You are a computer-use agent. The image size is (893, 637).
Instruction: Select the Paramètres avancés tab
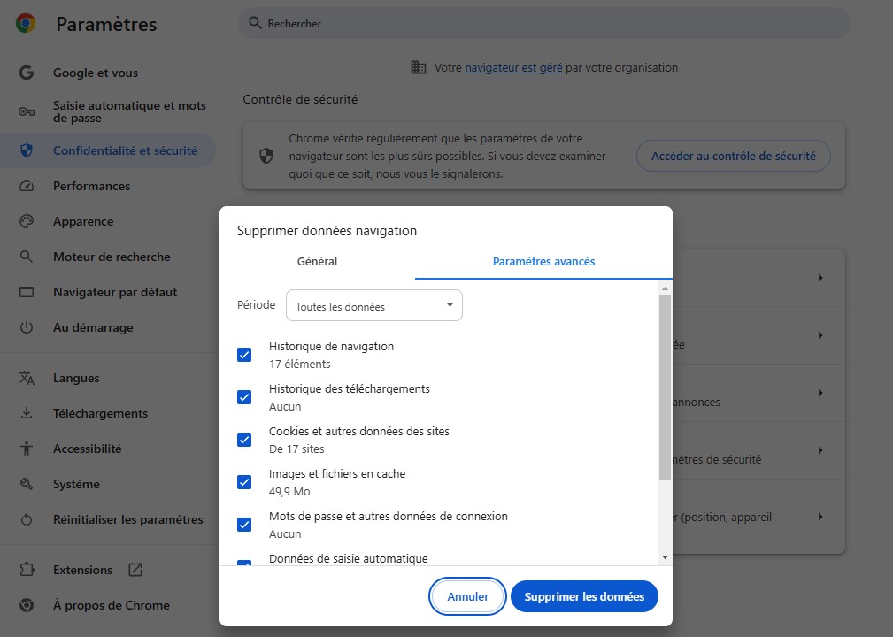pyautogui.click(x=543, y=262)
